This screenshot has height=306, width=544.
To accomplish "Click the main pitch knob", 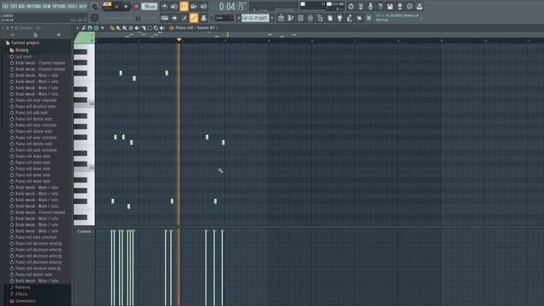I will (94, 18).
